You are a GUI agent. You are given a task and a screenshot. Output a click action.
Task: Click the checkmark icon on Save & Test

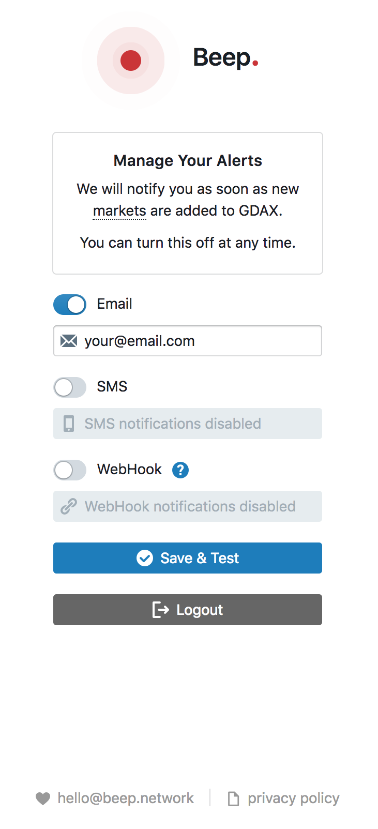pos(145,558)
